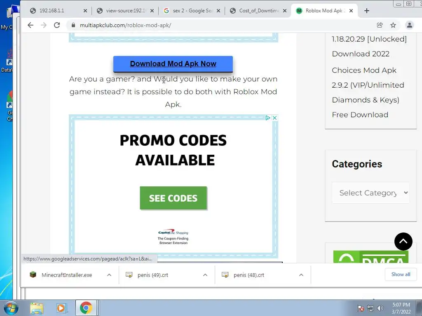The image size is (422, 316).
Task: Click the scroll-to-top arrow button
Action: click(x=403, y=241)
